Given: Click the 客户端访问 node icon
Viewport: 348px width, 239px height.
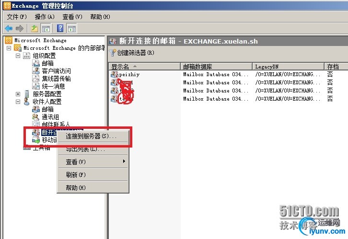Looking at the screenshot, I should coord(36,71).
